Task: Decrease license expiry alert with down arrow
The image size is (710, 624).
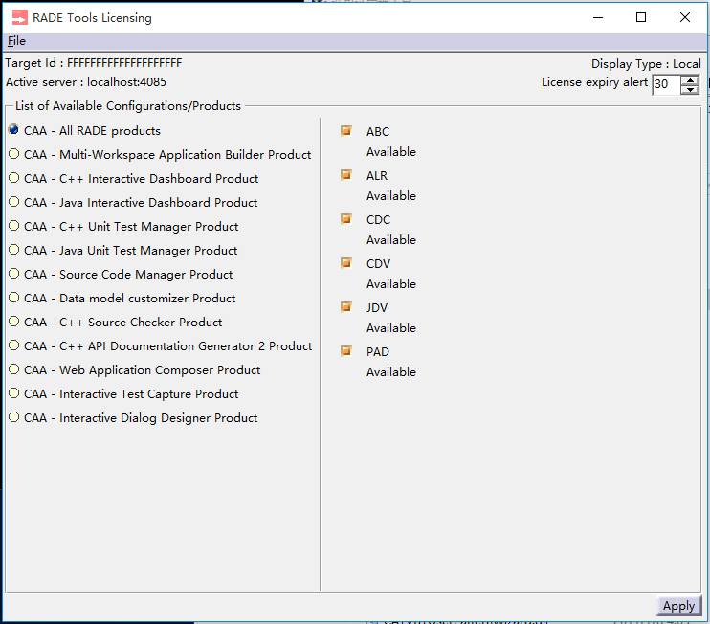Action: [690, 90]
